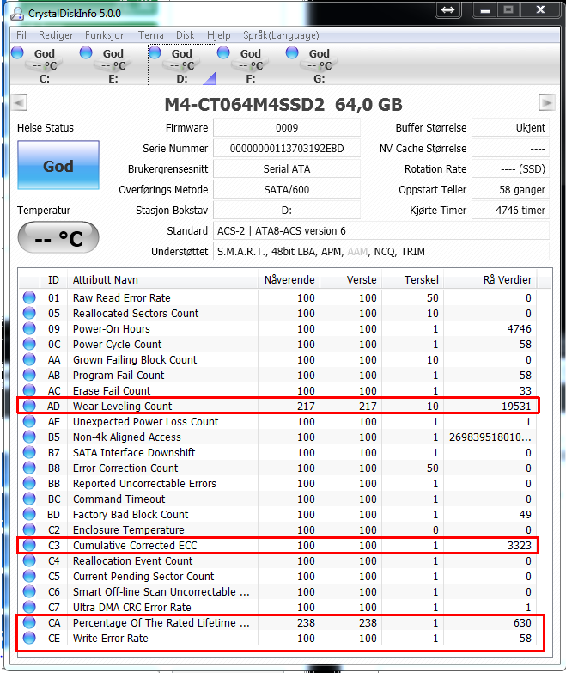
Task: Click the truncated raw value 269839518010...
Action: (490, 437)
